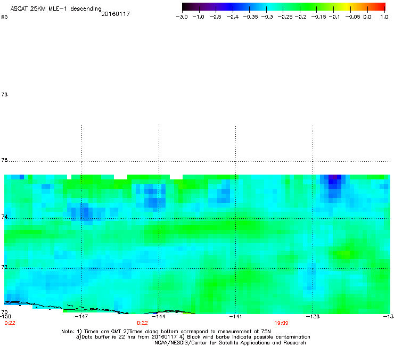Select the latitude label 76
Viewport: 394px width, 346px height.
tap(4, 160)
